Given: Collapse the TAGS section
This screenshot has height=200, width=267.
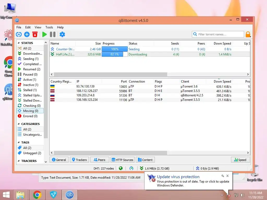Looking at the screenshot, I should pos(19,142).
